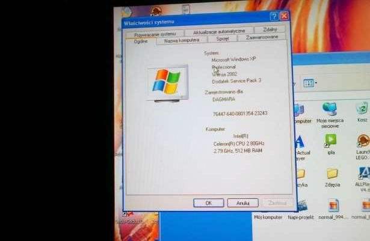370x241 pixels.
Task: Click the OK button
Action: [x=209, y=203]
